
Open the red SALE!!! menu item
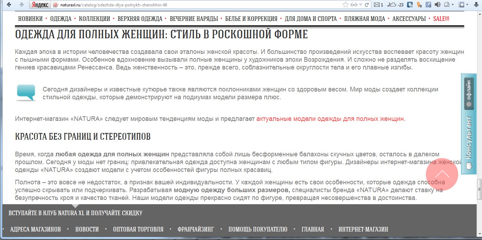pos(441,19)
